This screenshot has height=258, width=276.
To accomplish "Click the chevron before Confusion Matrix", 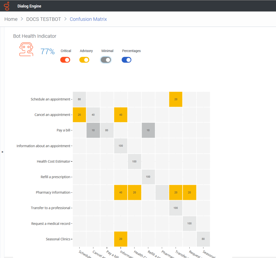I will pyautogui.click(x=65, y=19).
